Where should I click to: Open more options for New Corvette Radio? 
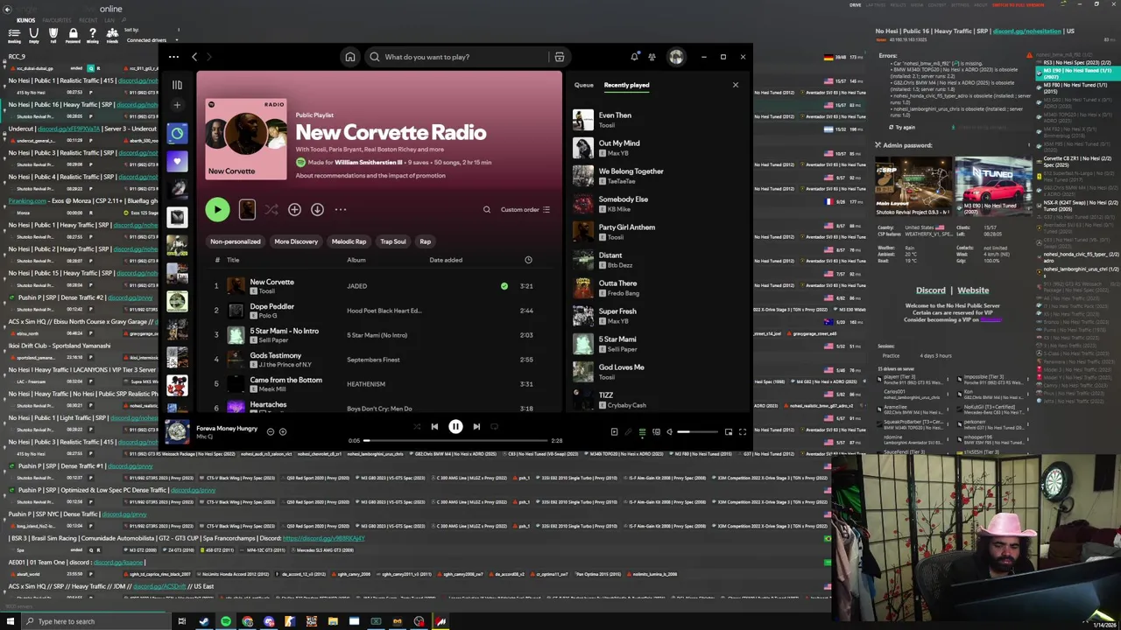tap(340, 209)
